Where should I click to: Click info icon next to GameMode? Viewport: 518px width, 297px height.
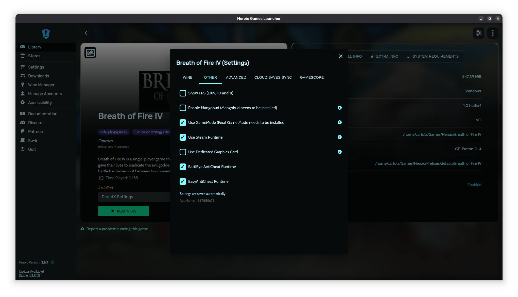tap(340, 122)
